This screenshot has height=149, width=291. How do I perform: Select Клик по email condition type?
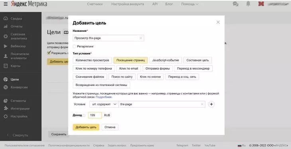click(129, 69)
